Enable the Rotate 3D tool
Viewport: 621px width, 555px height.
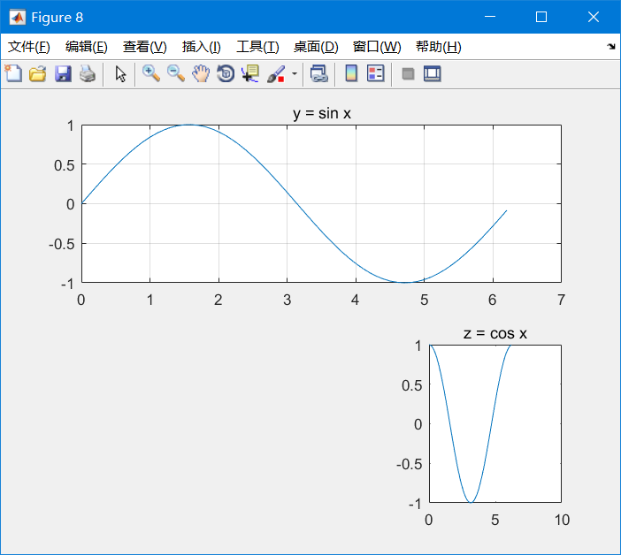pos(226,73)
